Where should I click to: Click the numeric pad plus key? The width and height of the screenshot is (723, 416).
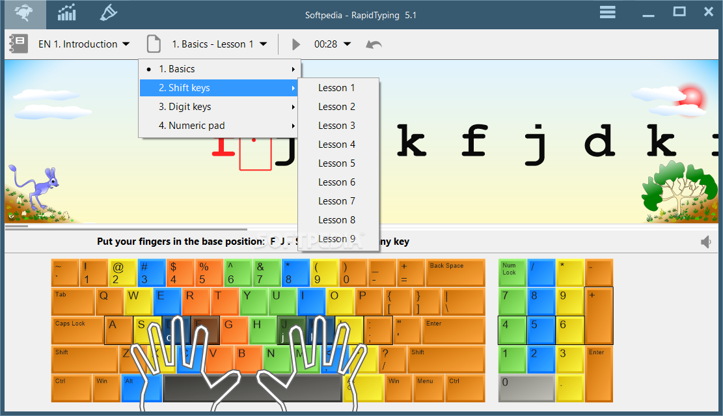coord(599,316)
